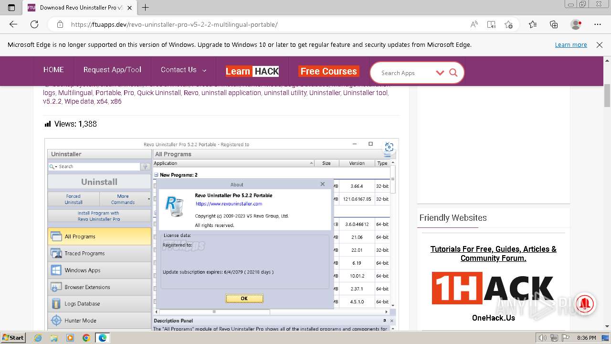Viewport: 611px width, 344px height.
Task: Open the Edge tab actions menu
Action: (11, 8)
